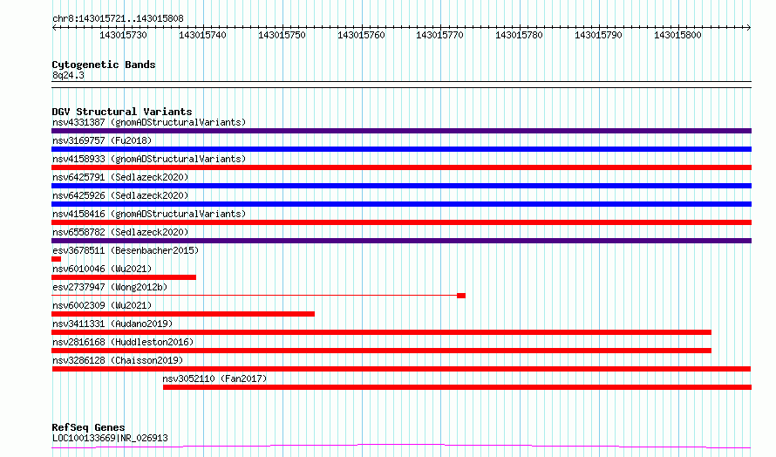Click the short red bar of esv3678511

tap(57, 259)
